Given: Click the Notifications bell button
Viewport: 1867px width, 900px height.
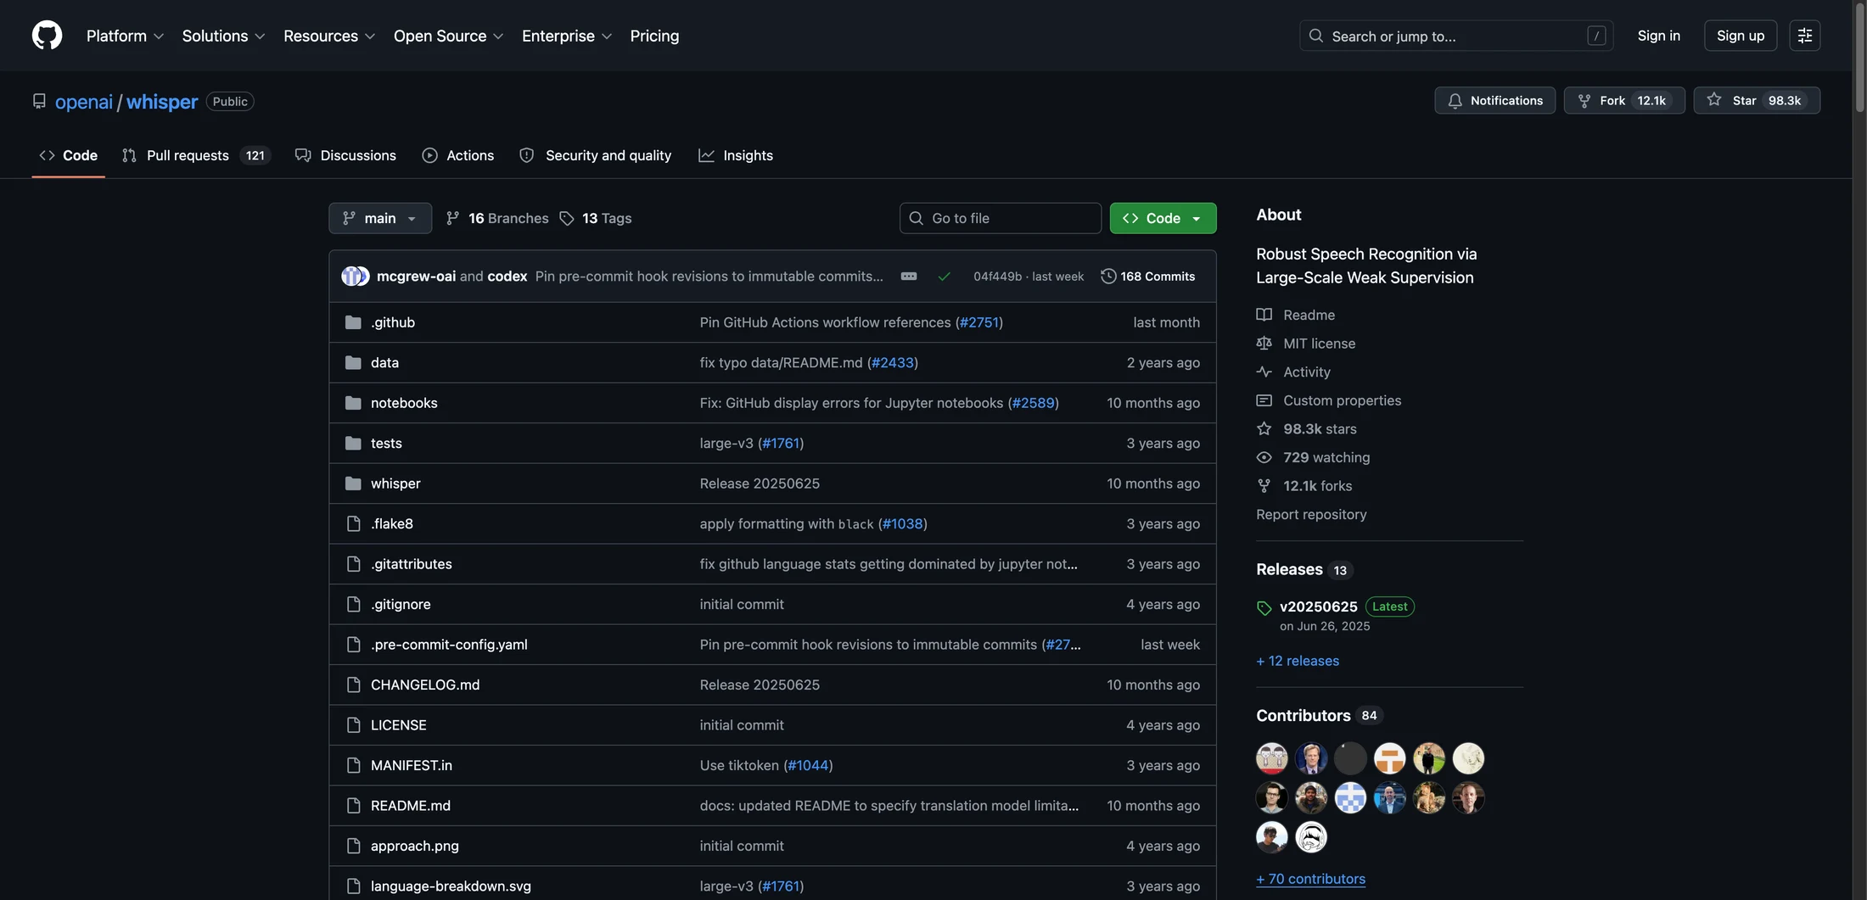Looking at the screenshot, I should click(1494, 100).
